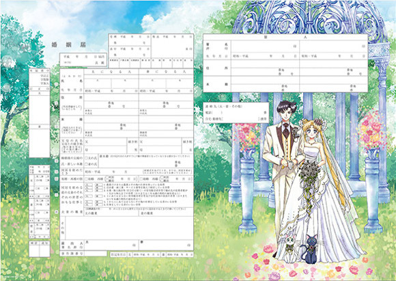The height and width of the screenshot is (281, 396).
Task: Check 初婚 in the wife's marriage-history row
Action: coord(141,179)
